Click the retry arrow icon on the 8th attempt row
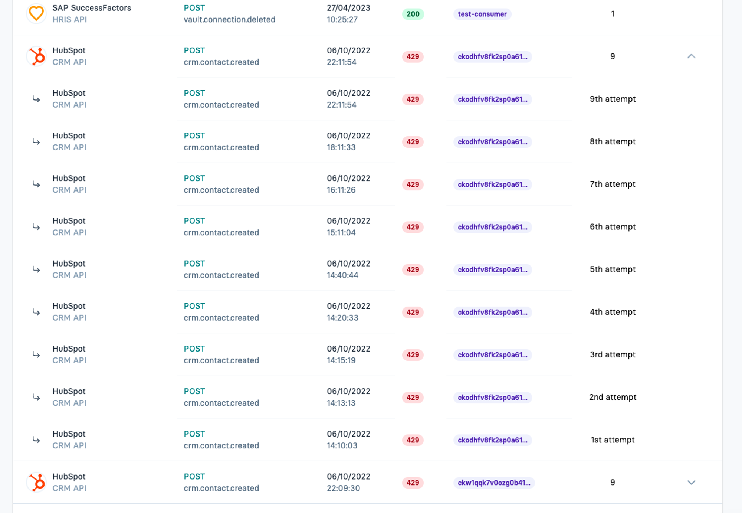The image size is (742, 513). 36,142
